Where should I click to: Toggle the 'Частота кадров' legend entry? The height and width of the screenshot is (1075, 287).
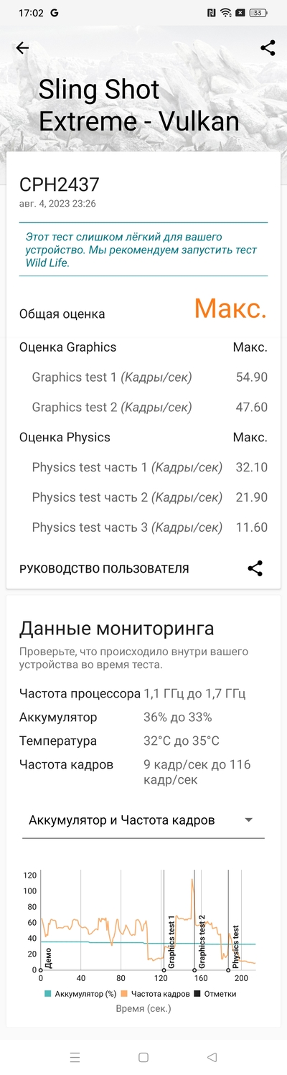pos(157,994)
